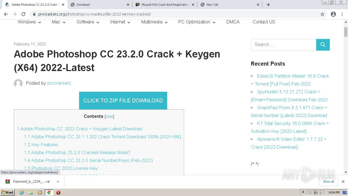This screenshot has height=196, width=348.
Task: Open SpyHunter 5.12.21.272 Crack post
Action: (x=289, y=96)
